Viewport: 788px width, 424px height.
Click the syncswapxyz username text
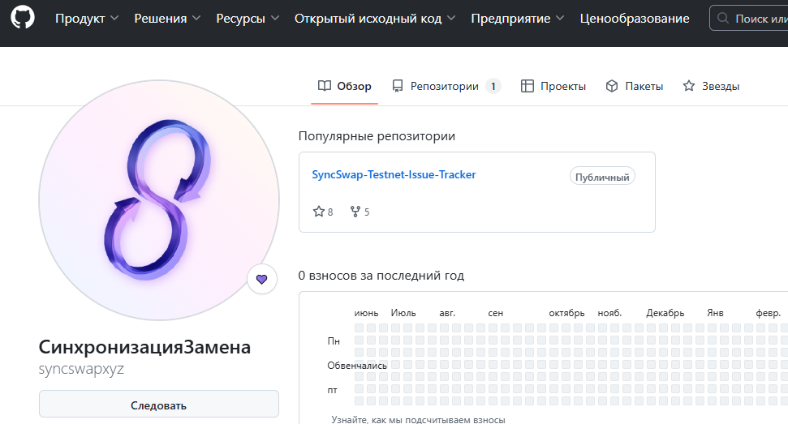click(x=81, y=369)
